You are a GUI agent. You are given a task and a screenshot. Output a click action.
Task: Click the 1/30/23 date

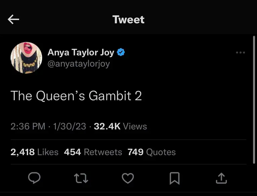point(69,126)
